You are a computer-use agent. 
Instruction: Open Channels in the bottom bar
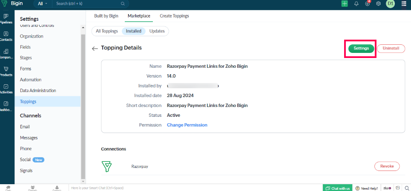33,188
